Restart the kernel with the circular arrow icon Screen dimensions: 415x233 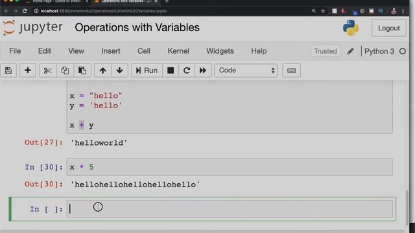[x=187, y=71]
